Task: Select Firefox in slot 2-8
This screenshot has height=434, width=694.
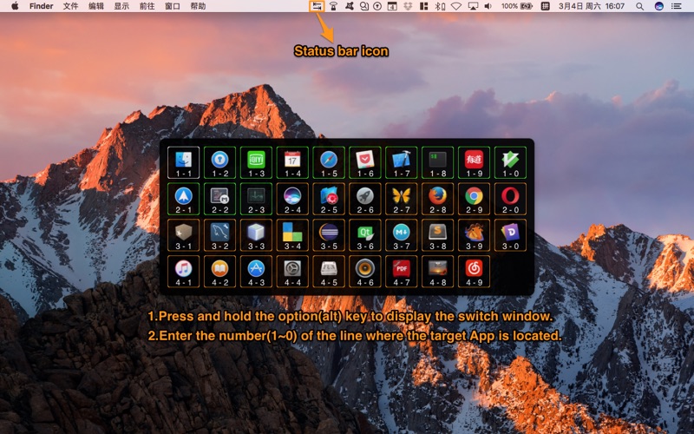Action: 437,199
